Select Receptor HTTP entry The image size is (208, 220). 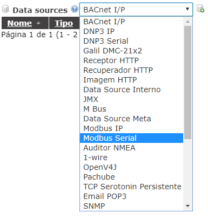[131, 60]
